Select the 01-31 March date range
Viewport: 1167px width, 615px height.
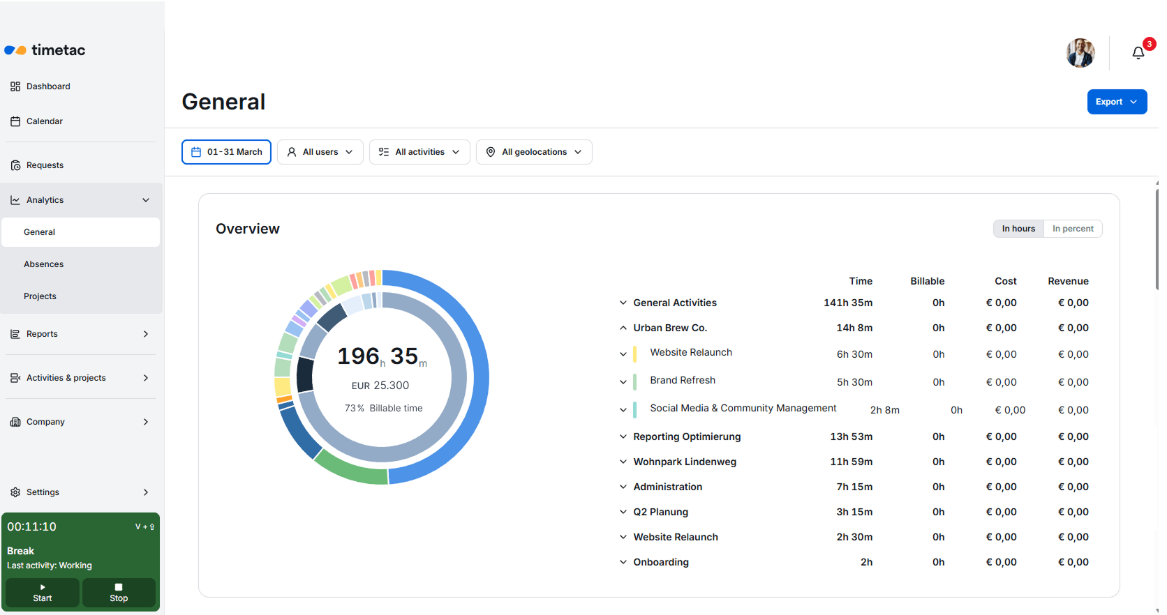pos(226,152)
